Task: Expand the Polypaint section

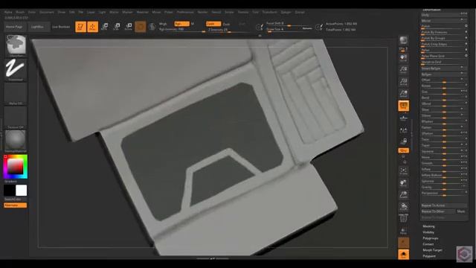Action: pyautogui.click(x=429, y=256)
